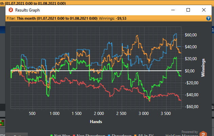Click the $0,00 axis label
The image size is (214, 136).
tap(190, 71)
